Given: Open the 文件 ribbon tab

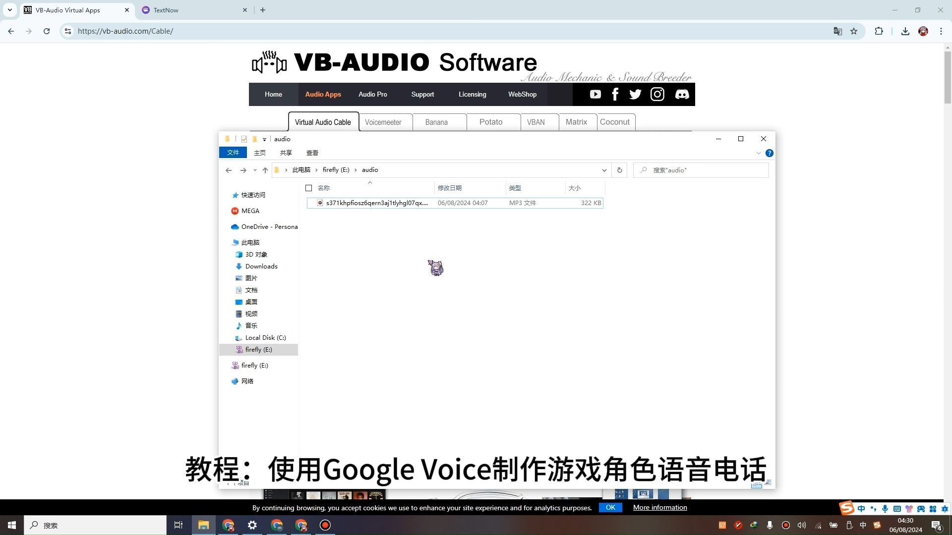Looking at the screenshot, I should tap(233, 153).
